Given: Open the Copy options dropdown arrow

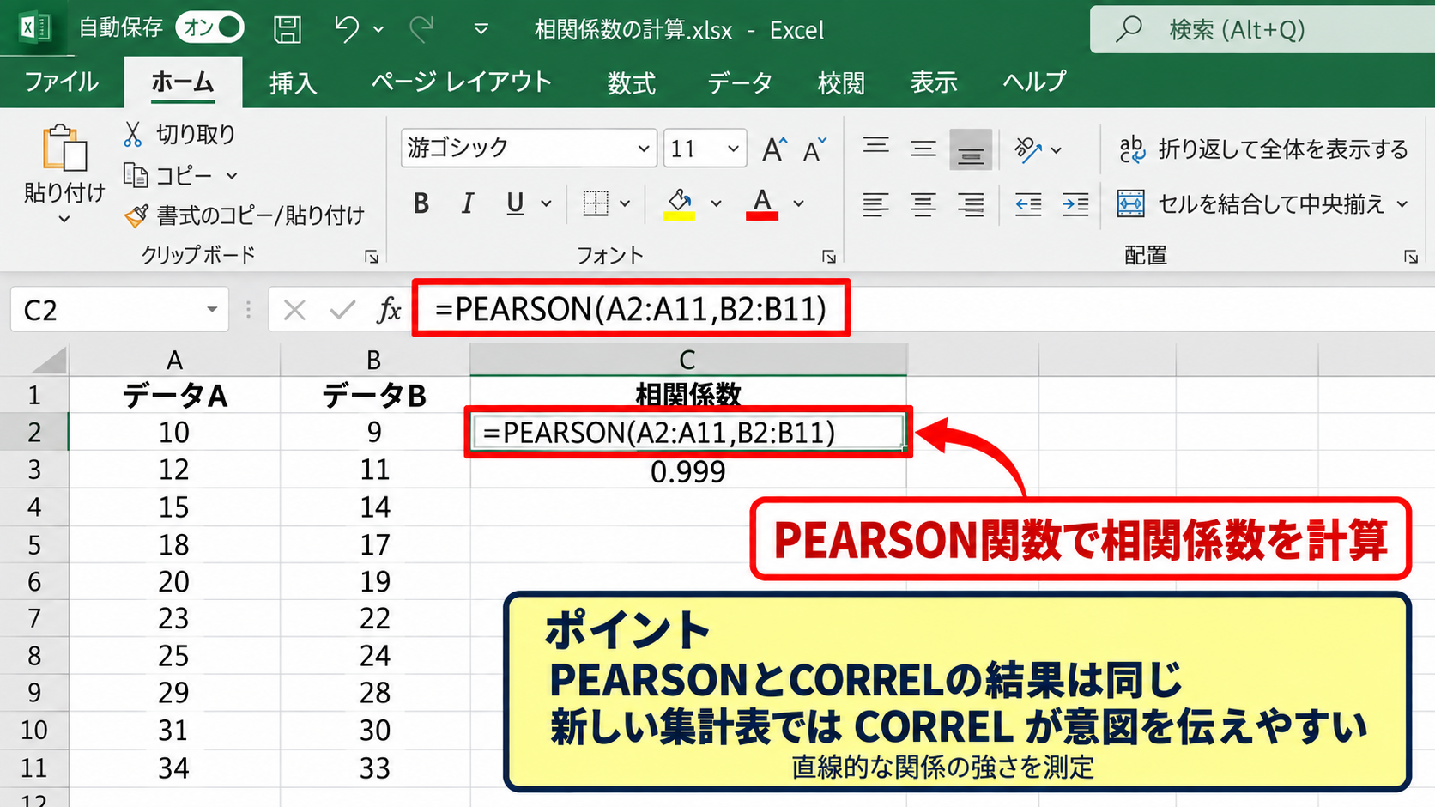Looking at the screenshot, I should pyautogui.click(x=232, y=176).
